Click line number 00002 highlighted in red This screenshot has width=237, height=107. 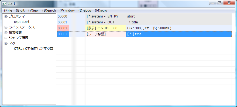tap(63, 28)
